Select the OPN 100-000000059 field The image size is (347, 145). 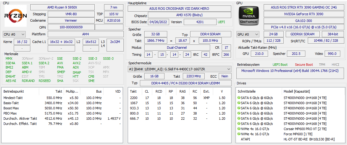click(x=71, y=27)
